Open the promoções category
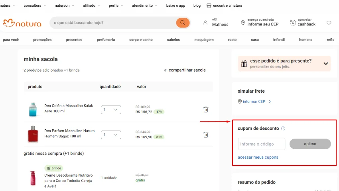Viewport: 339px width, 191px height. click(42, 40)
